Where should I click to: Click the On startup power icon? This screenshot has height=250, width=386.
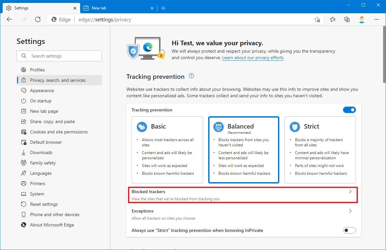coord(24,101)
